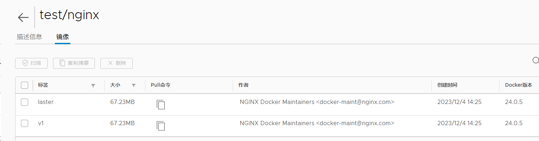
Task: Copy pull command for v1 tag
Action: pyautogui.click(x=161, y=126)
